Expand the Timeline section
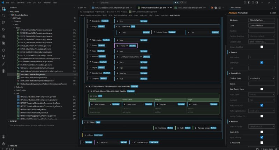 pos(14,146)
